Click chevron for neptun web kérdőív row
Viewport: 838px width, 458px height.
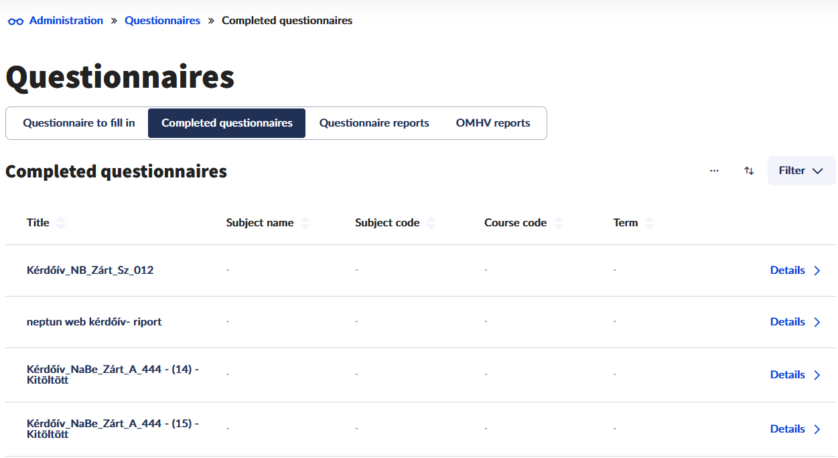tap(817, 322)
